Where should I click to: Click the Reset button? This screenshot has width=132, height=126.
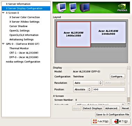tap(125, 108)
